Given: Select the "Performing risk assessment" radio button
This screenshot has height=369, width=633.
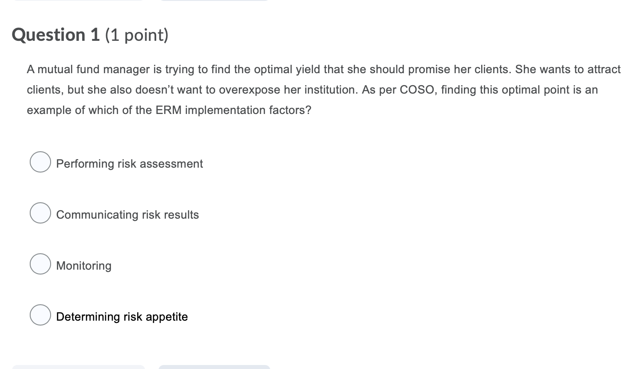Looking at the screenshot, I should pyautogui.click(x=40, y=162).
